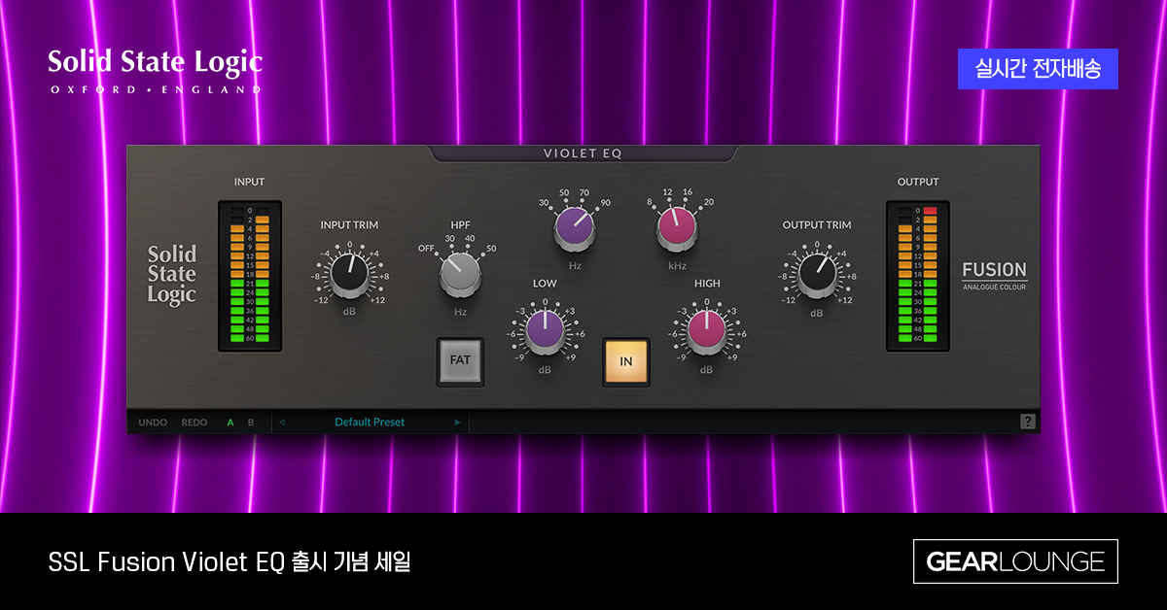Click the Solid State Logic logo on the plugin
The height and width of the screenshot is (610, 1167).
[x=170, y=275]
